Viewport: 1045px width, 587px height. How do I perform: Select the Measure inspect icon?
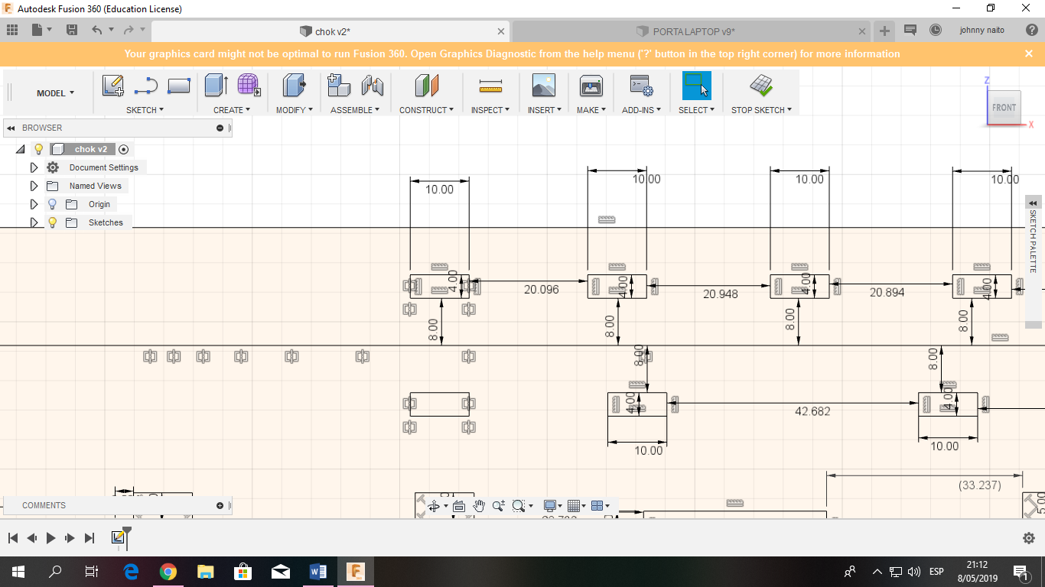pyautogui.click(x=490, y=86)
